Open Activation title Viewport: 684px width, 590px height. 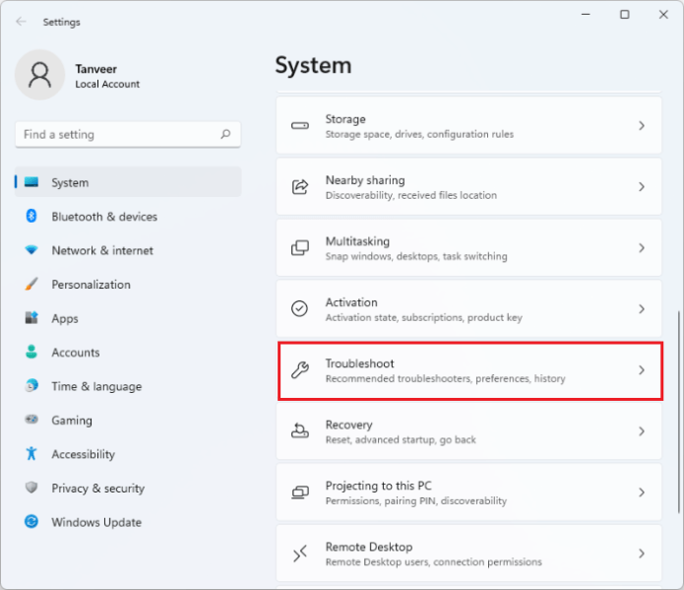[351, 302]
